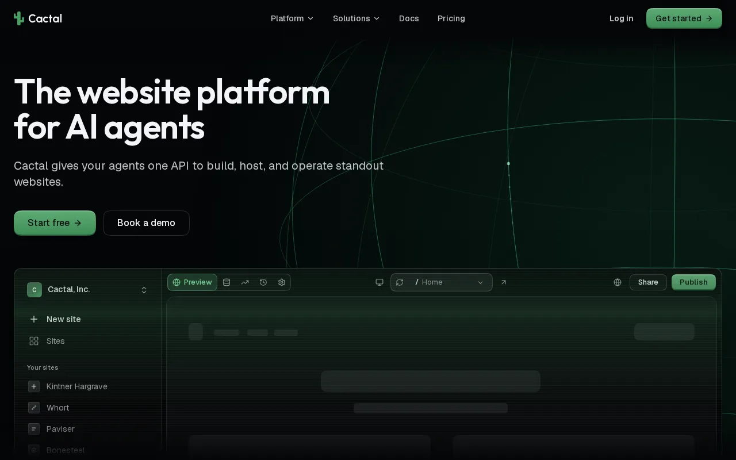Open the analytics trend icon tab
The width and height of the screenshot is (736, 460).
point(245,282)
